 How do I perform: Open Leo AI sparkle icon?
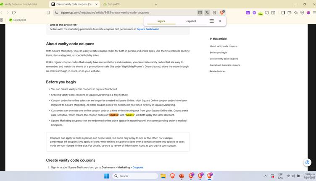click(296, 13)
